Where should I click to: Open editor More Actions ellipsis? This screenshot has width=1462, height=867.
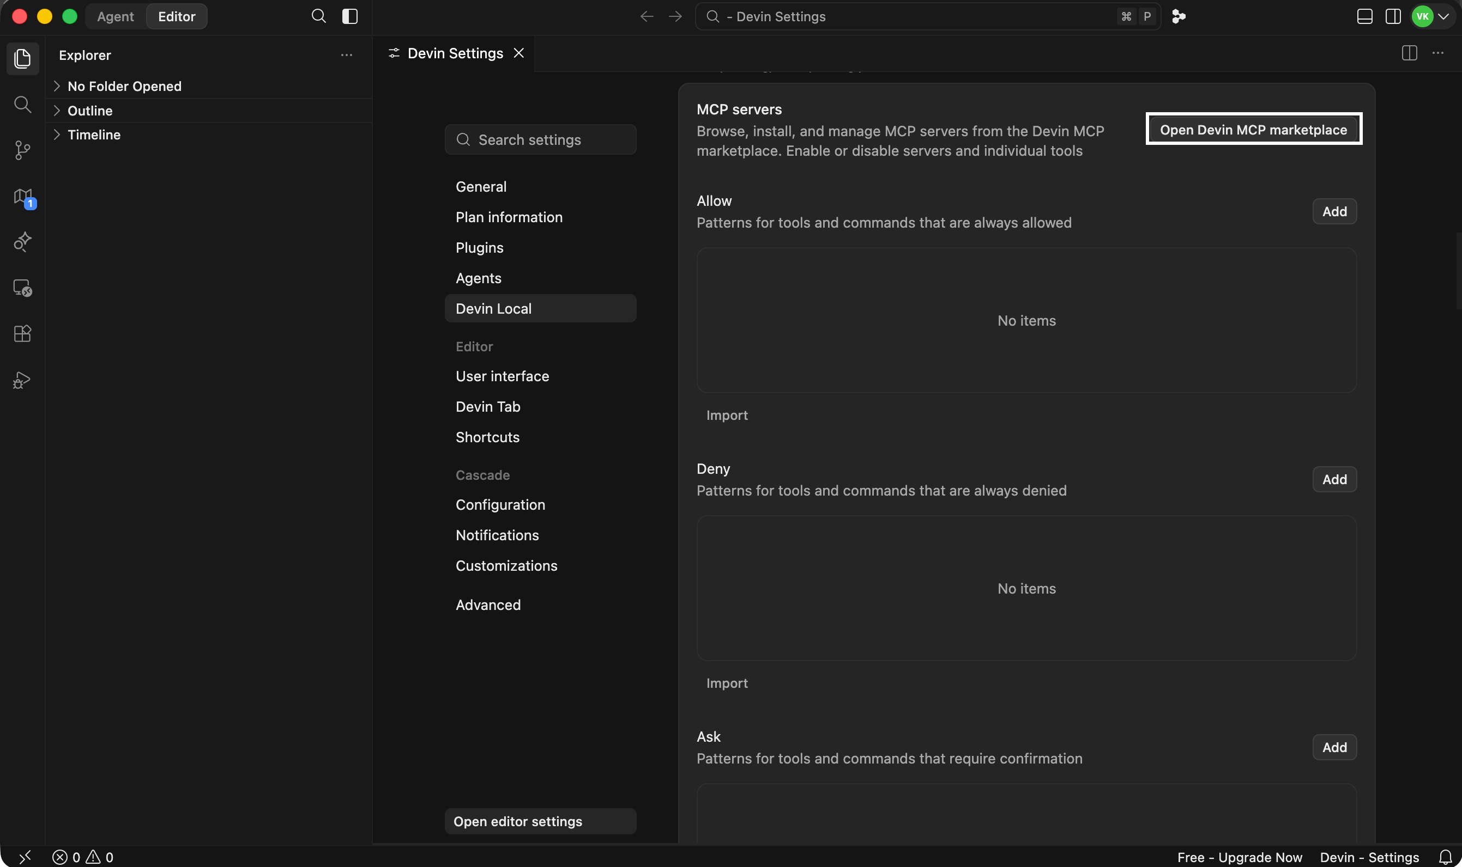click(x=1438, y=53)
